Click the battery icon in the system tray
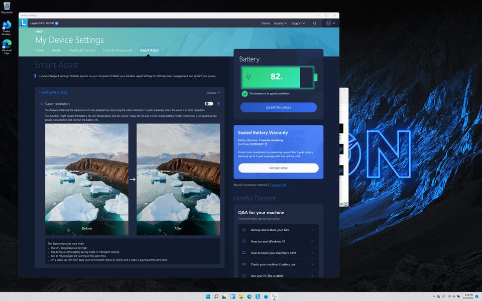 click(458, 296)
